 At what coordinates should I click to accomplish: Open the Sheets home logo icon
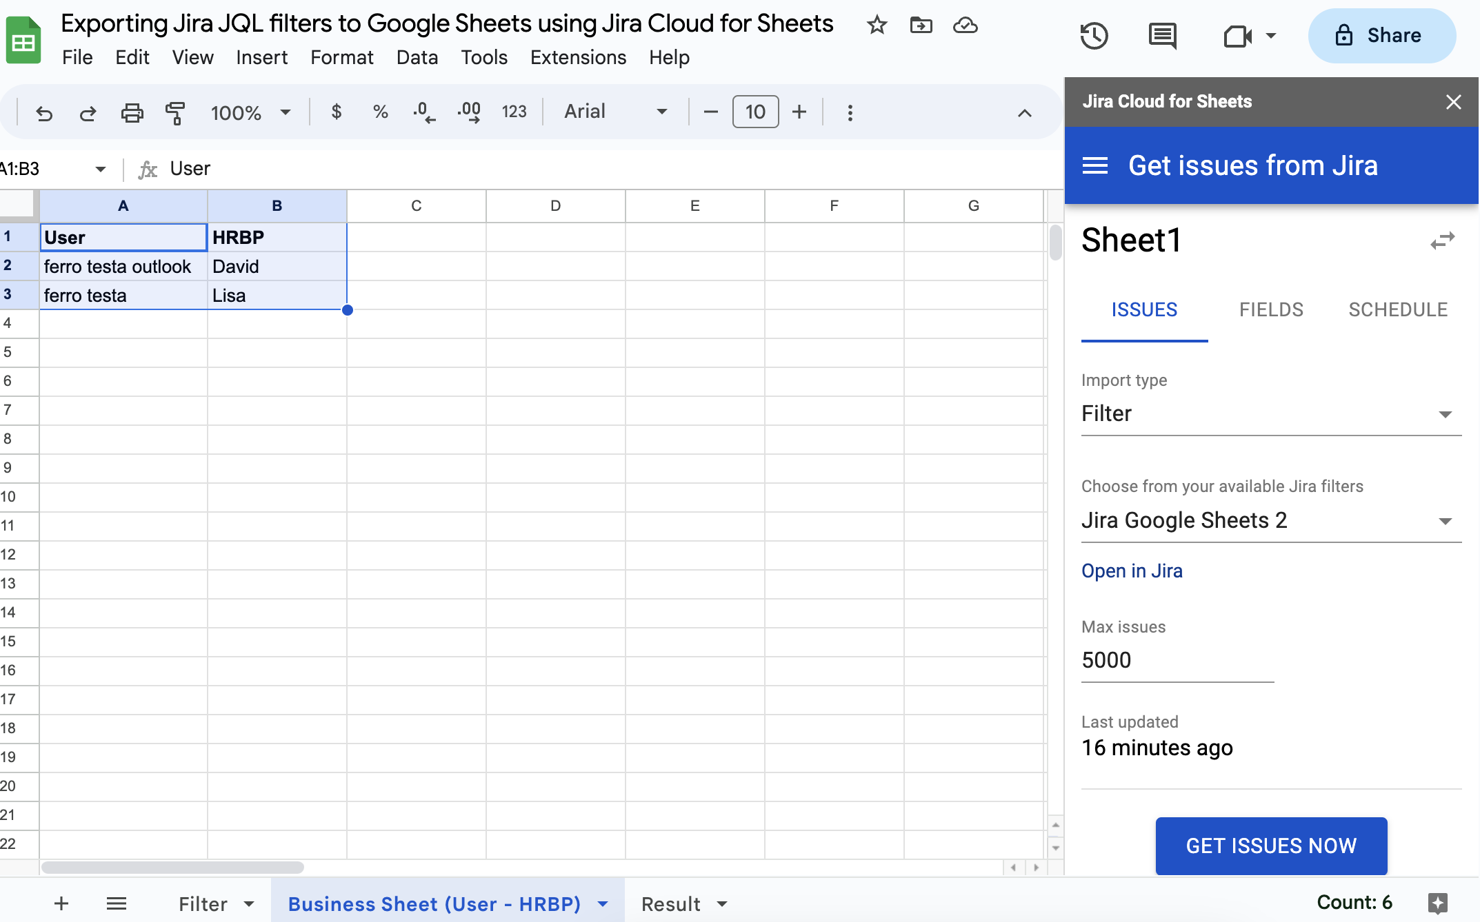pos(23,40)
